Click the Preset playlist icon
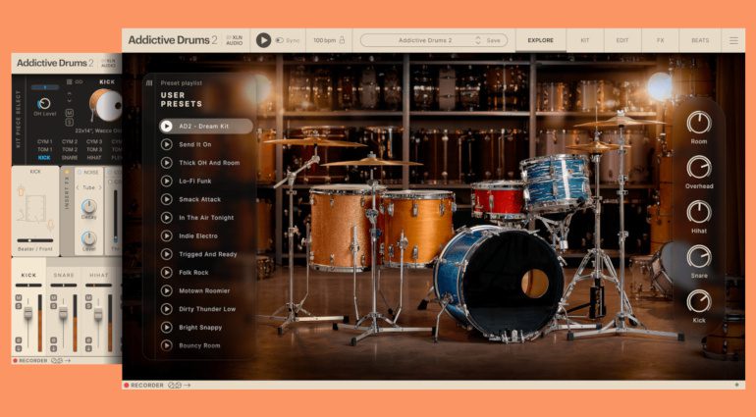The width and height of the screenshot is (756, 417). (x=150, y=83)
